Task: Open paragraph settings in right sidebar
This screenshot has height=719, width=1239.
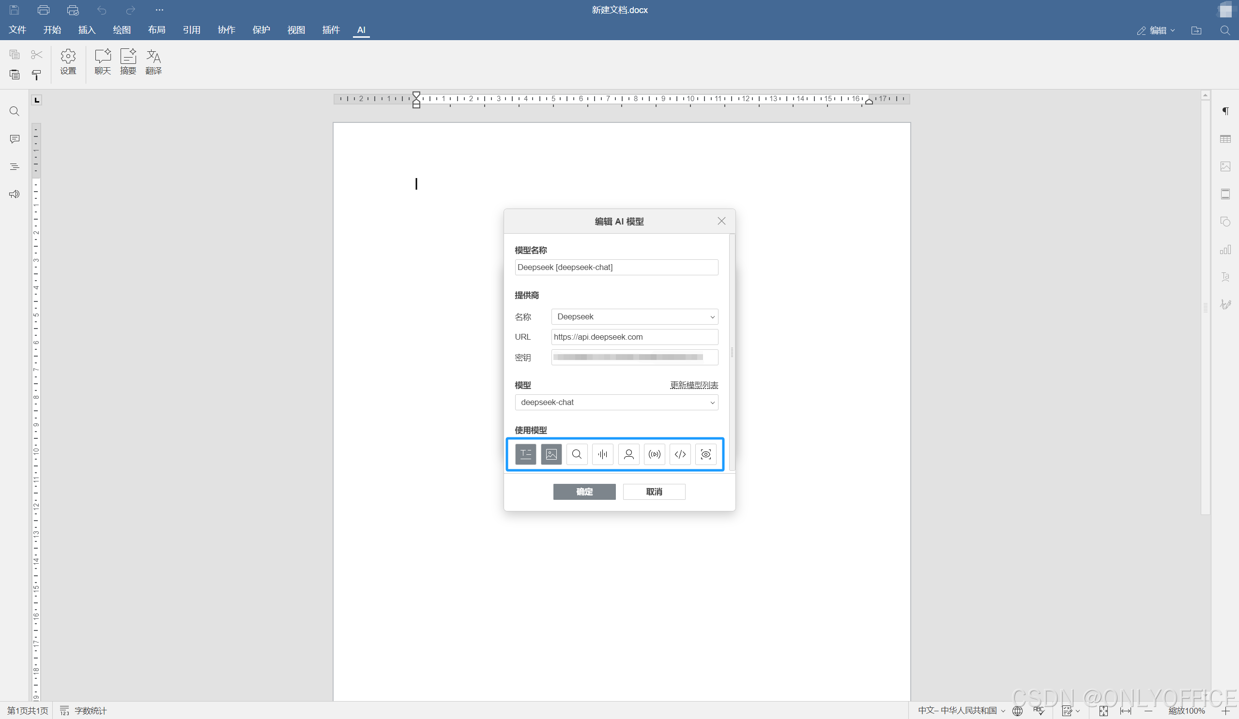Action: click(1225, 111)
